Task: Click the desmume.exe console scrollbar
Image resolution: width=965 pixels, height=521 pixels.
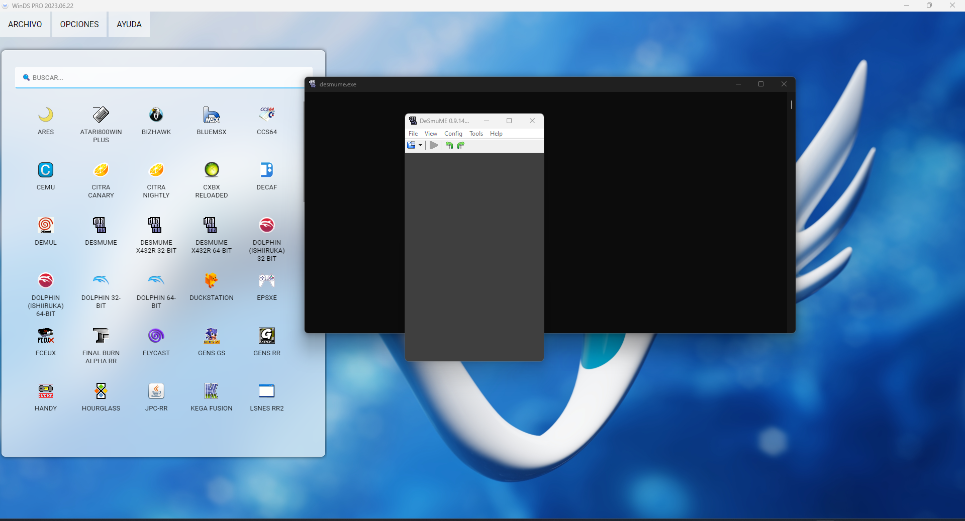Action: 791,105
